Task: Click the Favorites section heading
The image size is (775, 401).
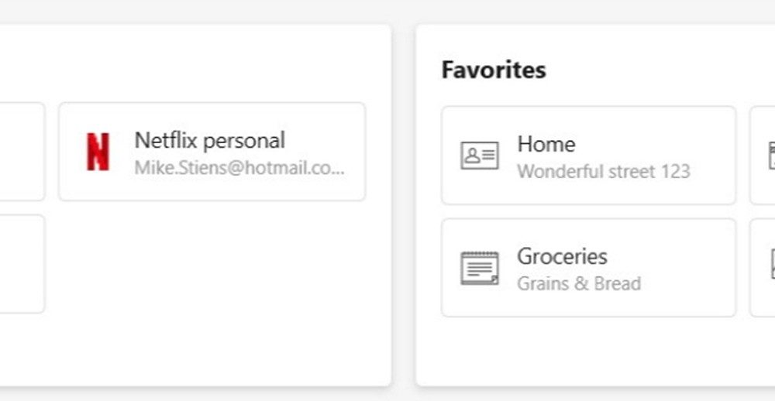Action: (x=494, y=70)
